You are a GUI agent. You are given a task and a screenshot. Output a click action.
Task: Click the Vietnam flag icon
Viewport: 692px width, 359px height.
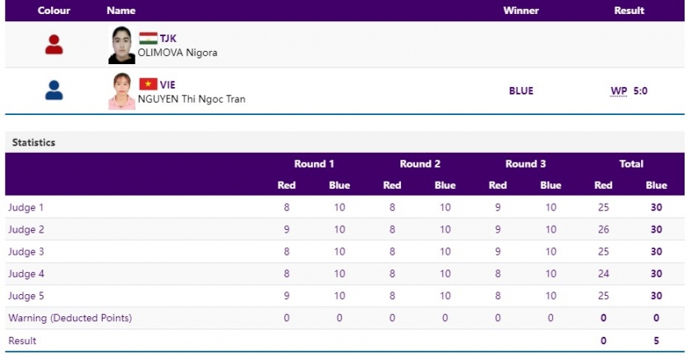click(148, 84)
